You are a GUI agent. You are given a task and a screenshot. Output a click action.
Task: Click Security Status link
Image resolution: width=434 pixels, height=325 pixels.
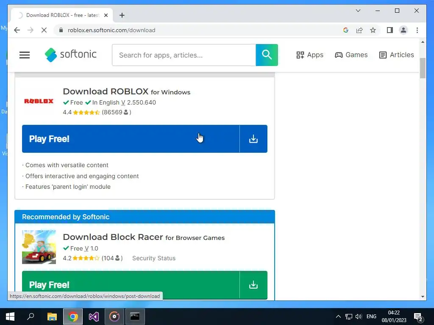(x=153, y=258)
